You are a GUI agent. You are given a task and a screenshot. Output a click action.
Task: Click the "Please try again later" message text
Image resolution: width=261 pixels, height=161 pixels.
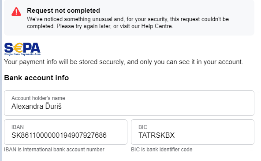click(x=84, y=26)
